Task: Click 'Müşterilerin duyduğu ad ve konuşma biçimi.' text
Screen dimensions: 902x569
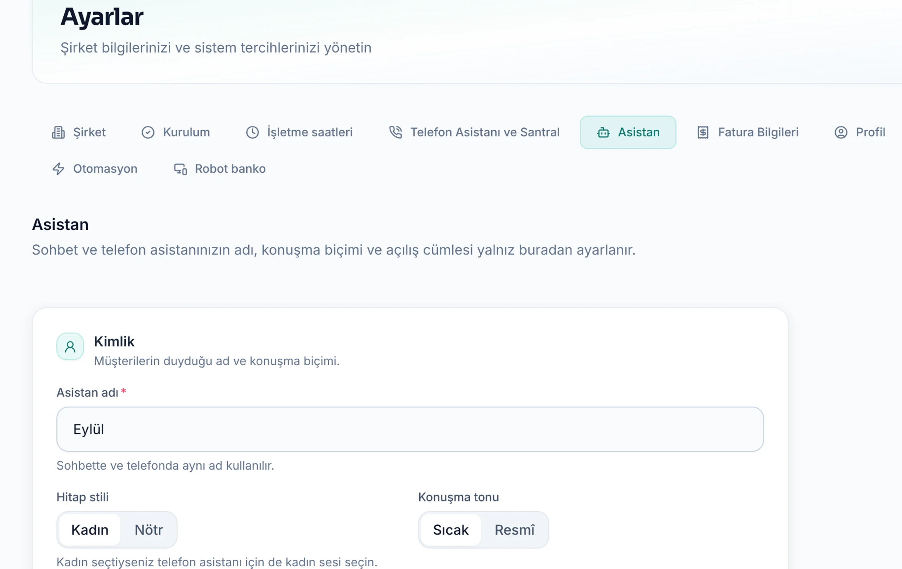Action: click(x=217, y=361)
